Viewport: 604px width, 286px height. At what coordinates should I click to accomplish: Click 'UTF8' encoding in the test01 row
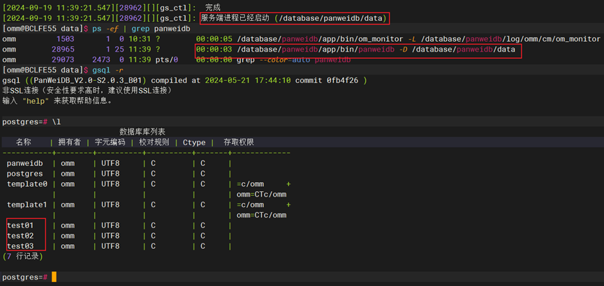(x=110, y=225)
